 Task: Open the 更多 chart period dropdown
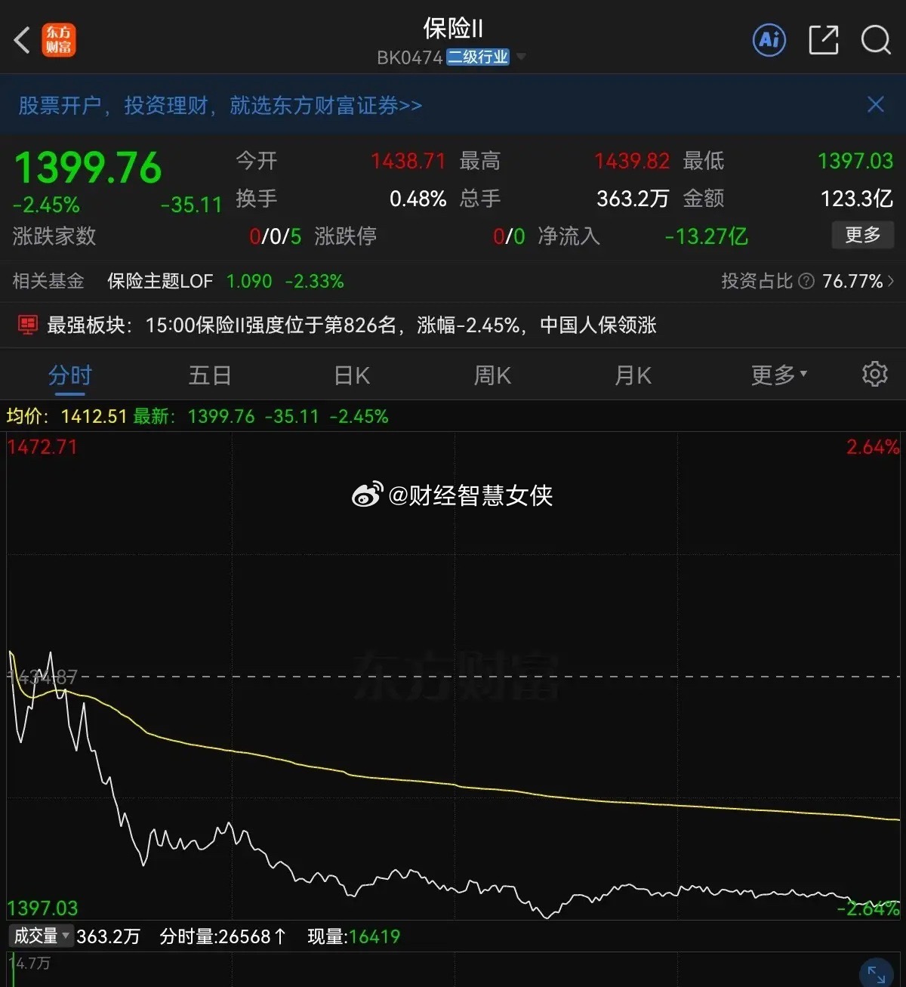point(778,375)
